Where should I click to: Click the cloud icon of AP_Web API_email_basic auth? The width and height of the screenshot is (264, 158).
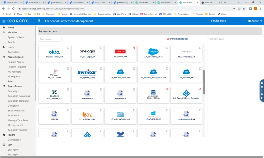[x=153, y=72]
